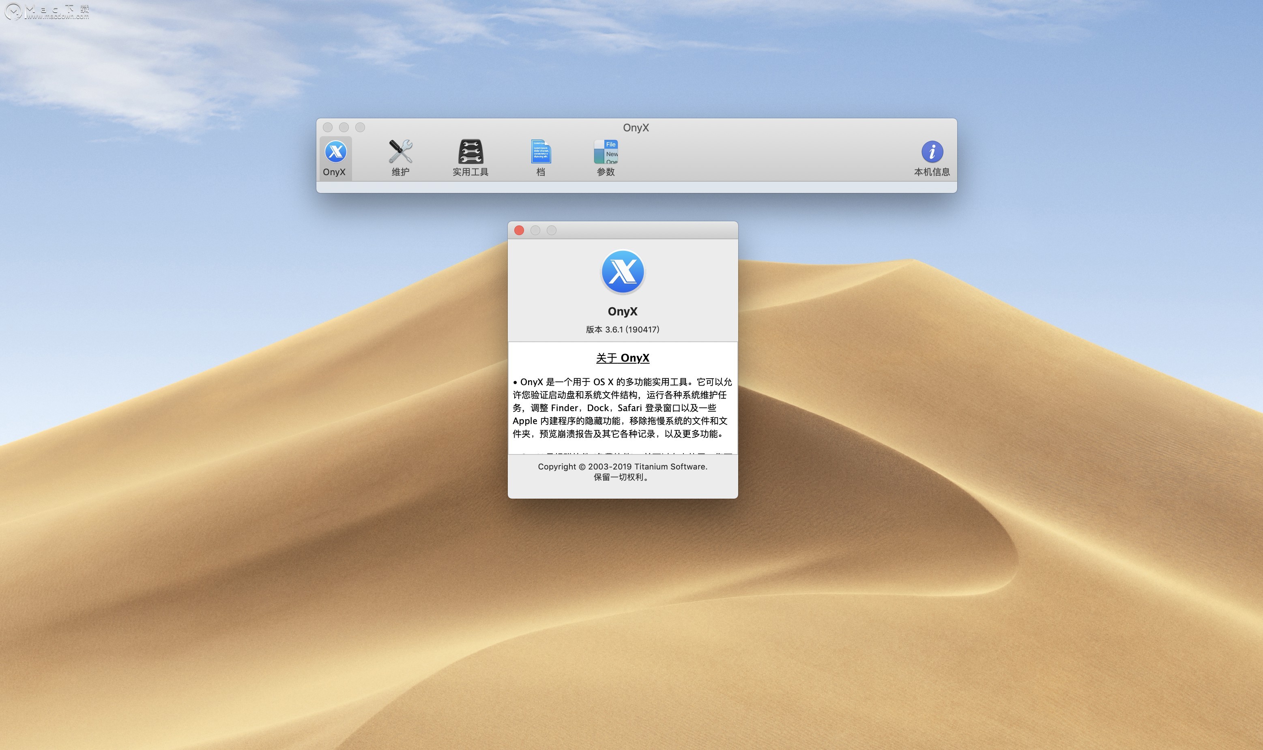The width and height of the screenshot is (1263, 750).
Task: Click the minimize button of About window
Action: [535, 230]
